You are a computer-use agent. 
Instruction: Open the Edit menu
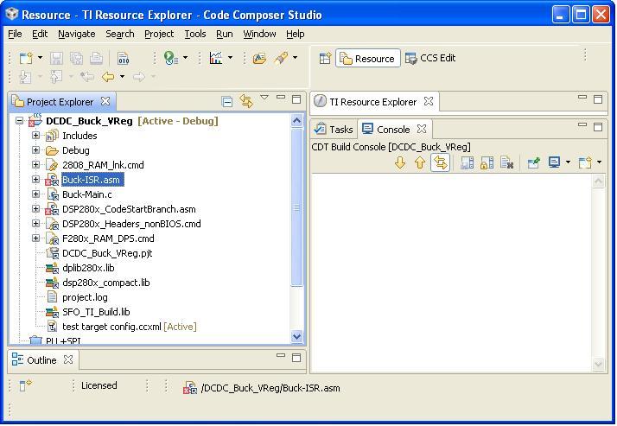(x=40, y=35)
